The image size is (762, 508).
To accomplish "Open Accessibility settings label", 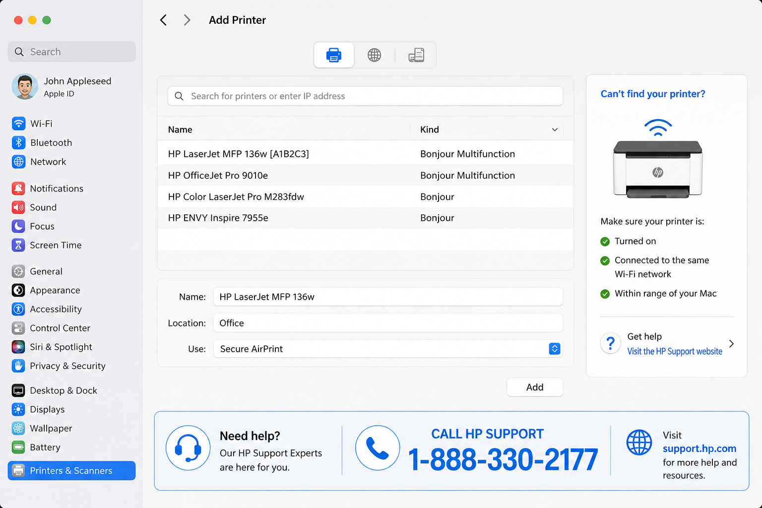I will 56,309.
